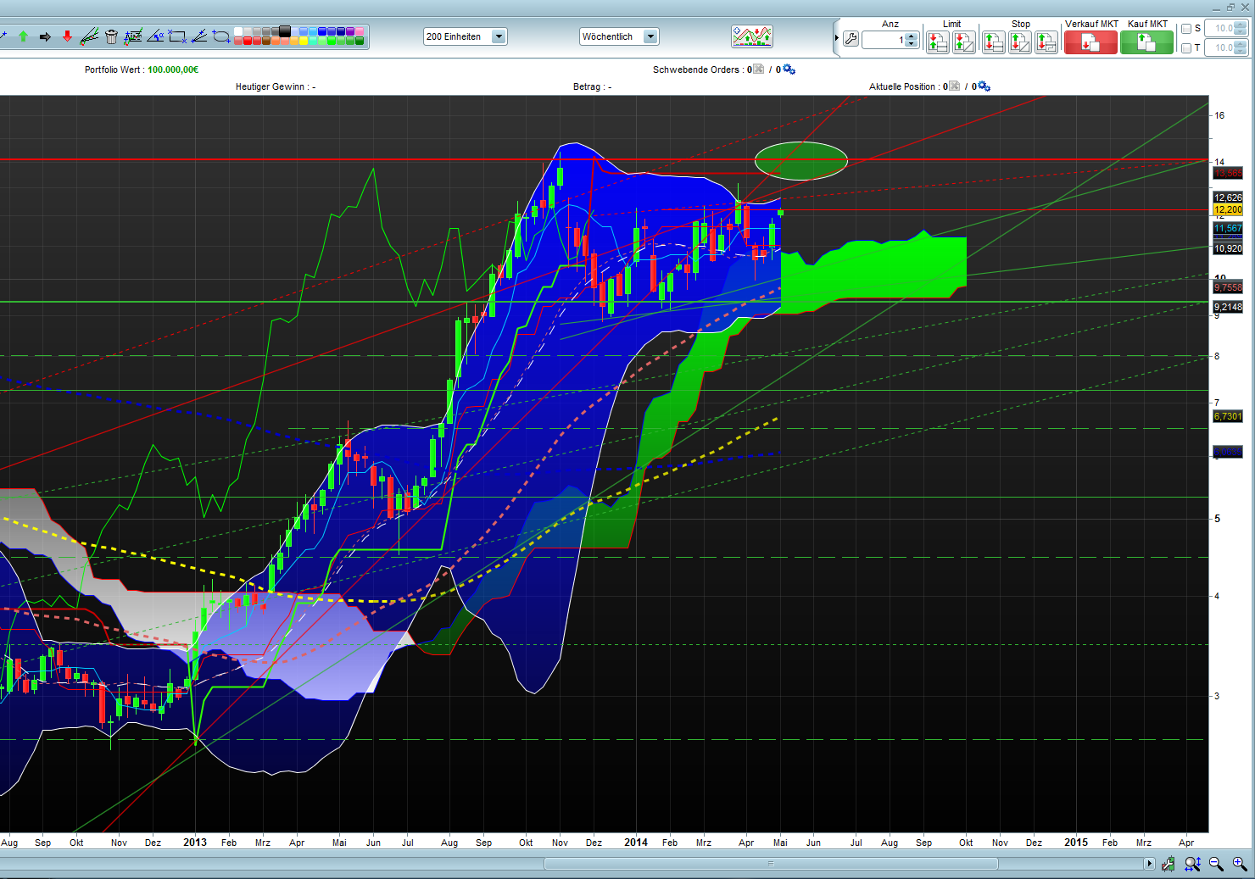Select the angle measurement drawing tool
Viewport: 1255px width, 879px height.
155,36
